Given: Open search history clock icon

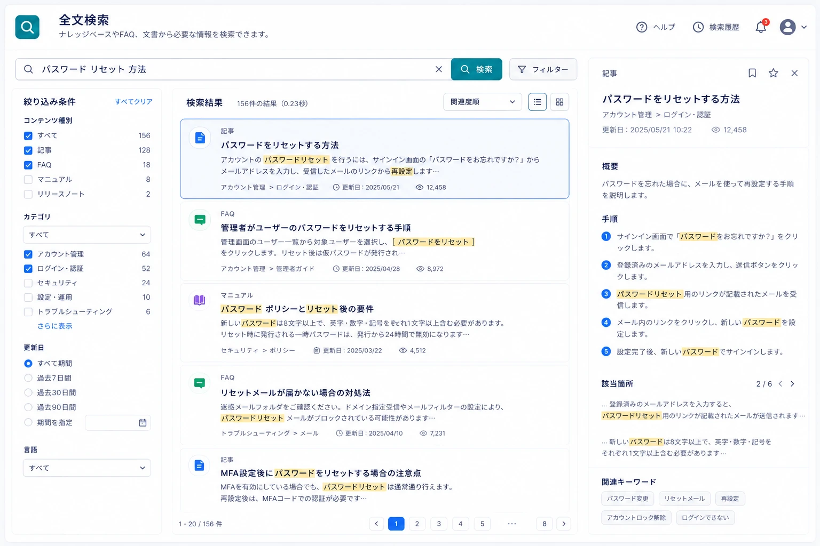Looking at the screenshot, I should click(x=698, y=27).
